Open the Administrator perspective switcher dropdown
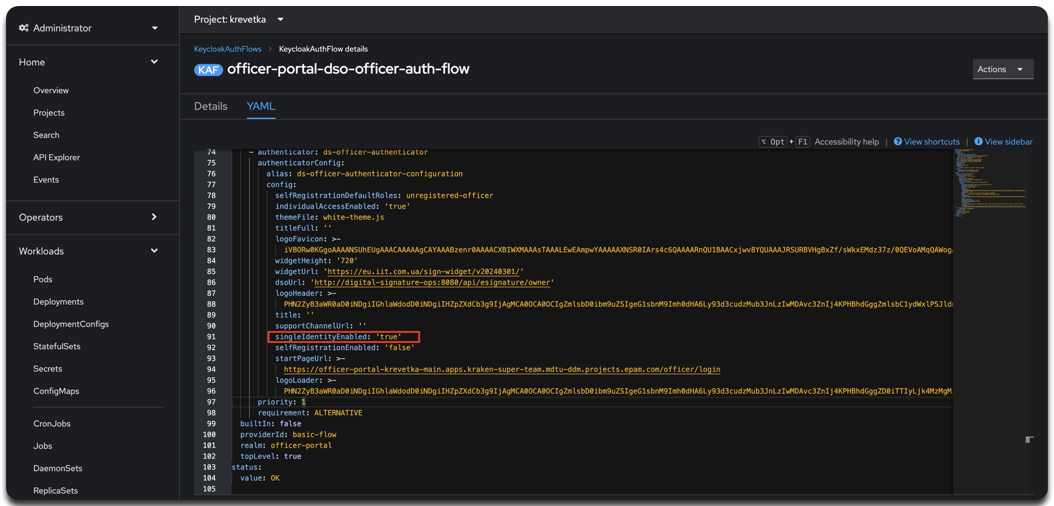Image resolution: width=1054 pixels, height=506 pixels. click(x=89, y=28)
